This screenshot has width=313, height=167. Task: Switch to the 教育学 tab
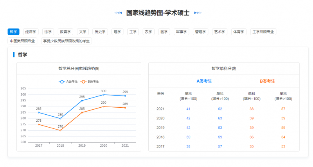[x=65, y=32]
